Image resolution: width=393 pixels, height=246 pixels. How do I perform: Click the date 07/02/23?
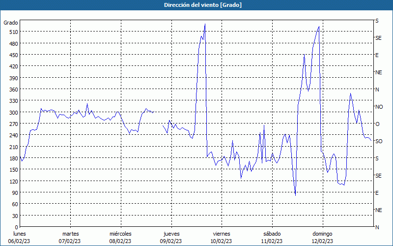point(70,241)
